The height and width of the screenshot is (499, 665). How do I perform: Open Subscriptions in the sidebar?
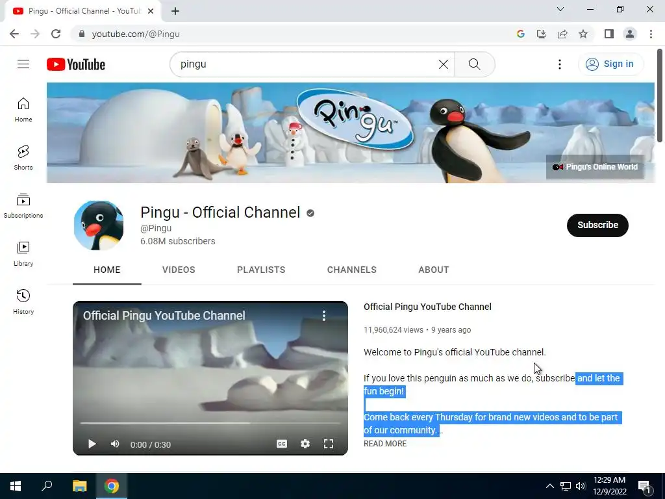23,206
